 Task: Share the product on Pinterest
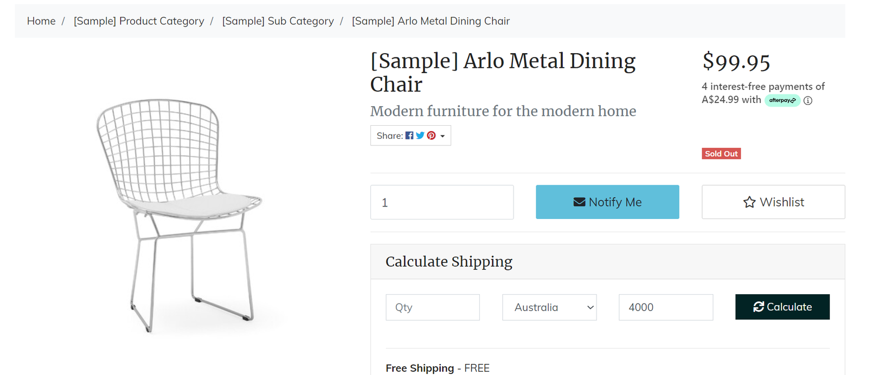pos(431,135)
